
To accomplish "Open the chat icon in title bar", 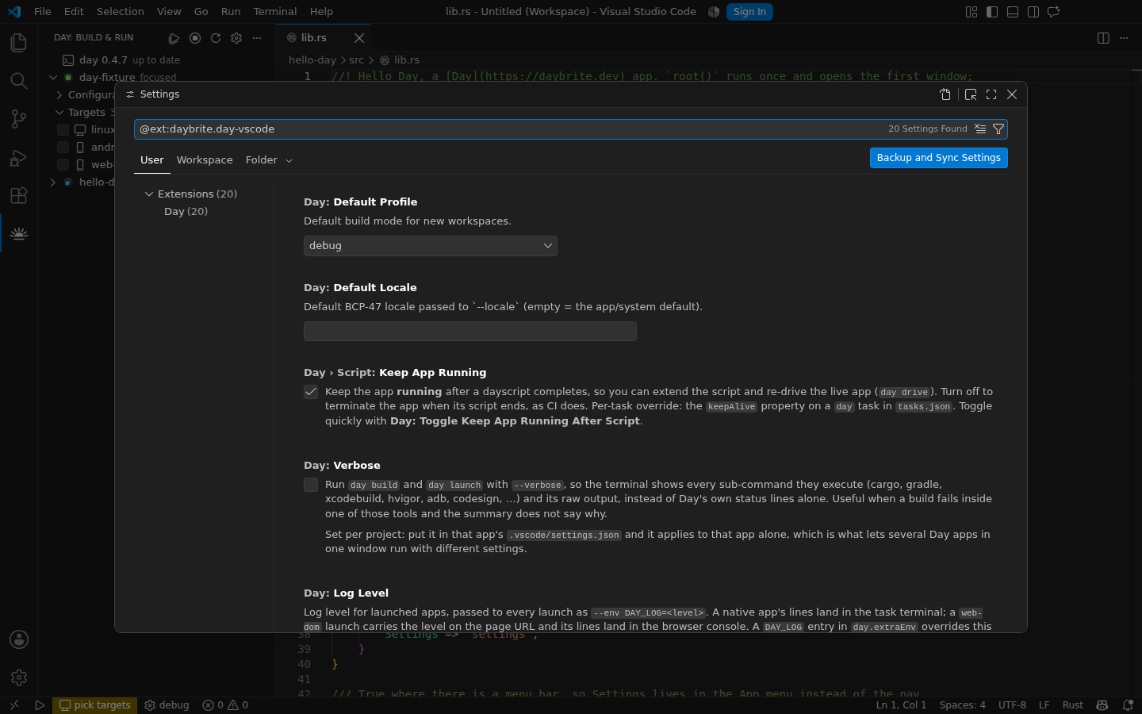I will (1054, 12).
